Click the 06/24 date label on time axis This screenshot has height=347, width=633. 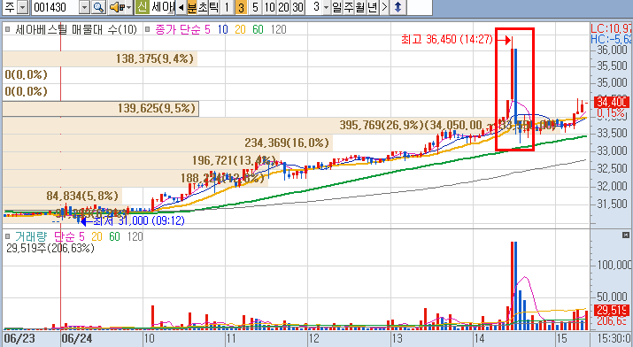[77, 338]
